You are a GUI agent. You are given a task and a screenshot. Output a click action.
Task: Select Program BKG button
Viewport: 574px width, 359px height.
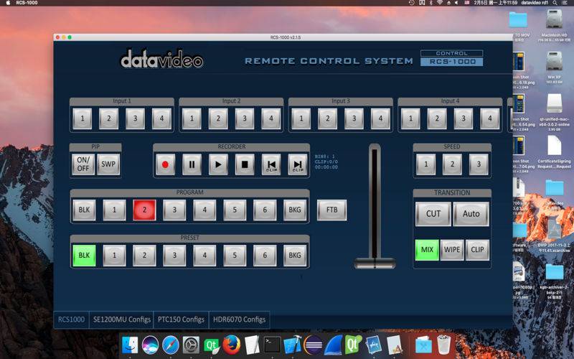295,210
